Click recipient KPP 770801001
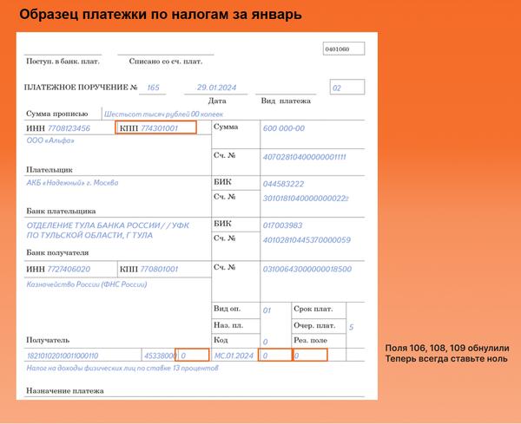 click(159, 269)
